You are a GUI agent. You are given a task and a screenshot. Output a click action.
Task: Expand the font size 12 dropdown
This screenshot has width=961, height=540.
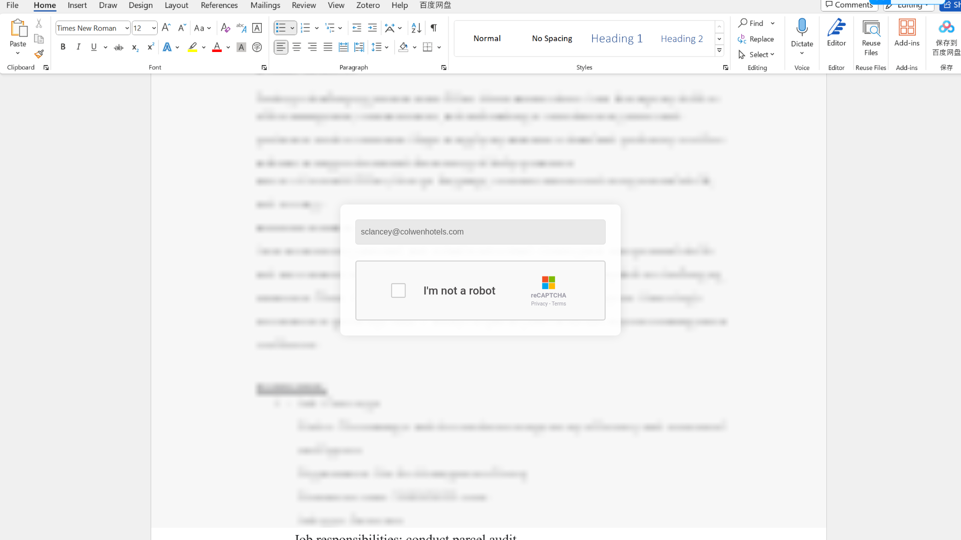(x=154, y=28)
